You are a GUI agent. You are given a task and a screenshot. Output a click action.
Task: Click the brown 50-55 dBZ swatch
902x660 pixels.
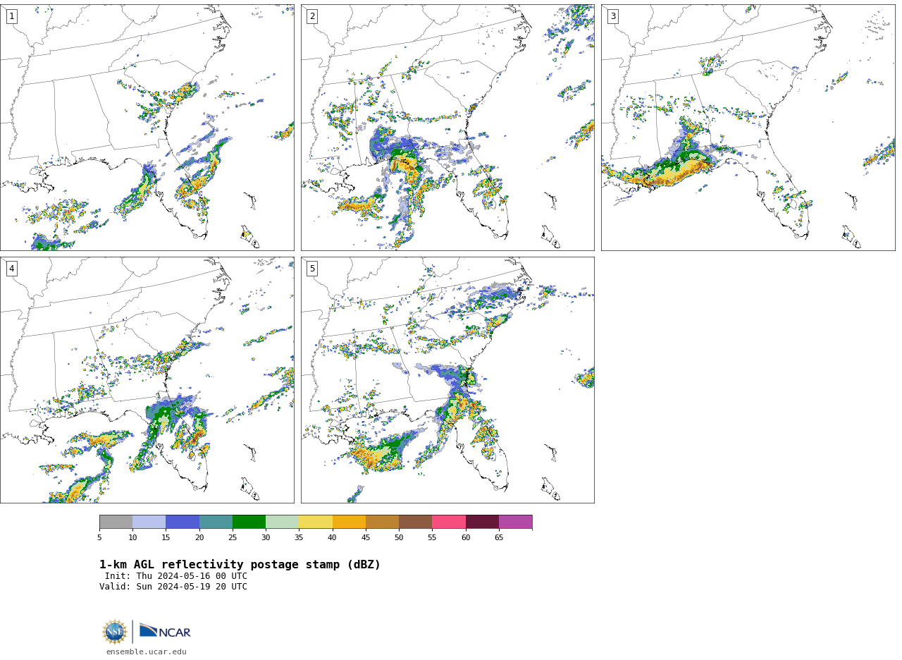(416, 522)
